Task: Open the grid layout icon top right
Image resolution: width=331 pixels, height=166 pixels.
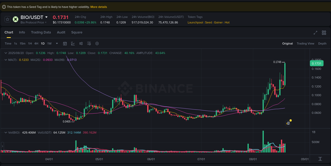Action: point(324,33)
